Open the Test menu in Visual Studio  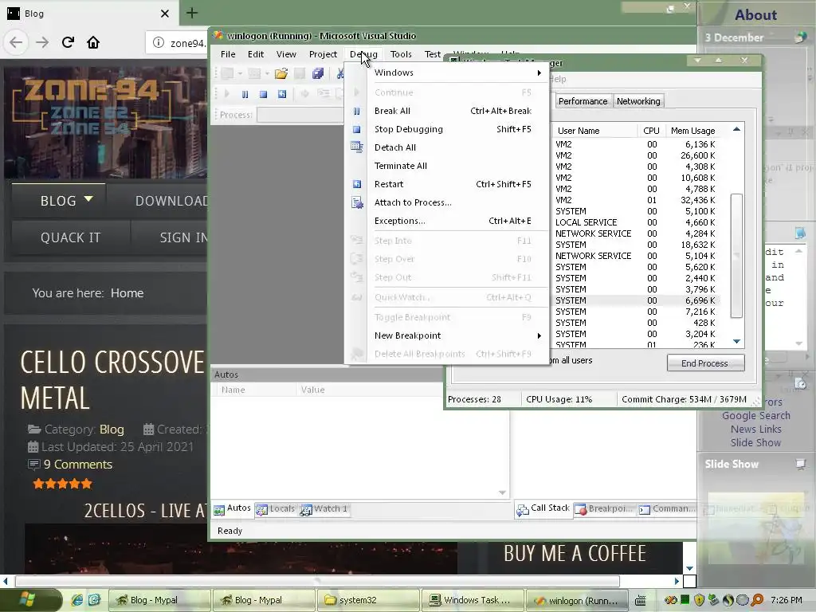(433, 54)
